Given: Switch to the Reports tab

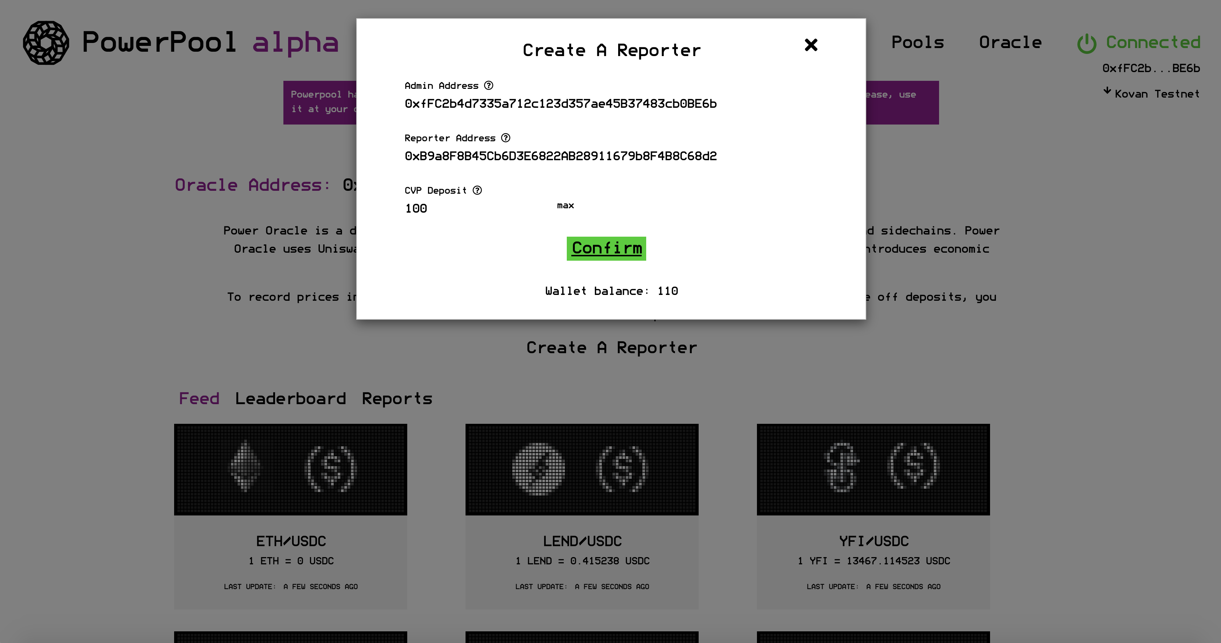Looking at the screenshot, I should point(397,398).
